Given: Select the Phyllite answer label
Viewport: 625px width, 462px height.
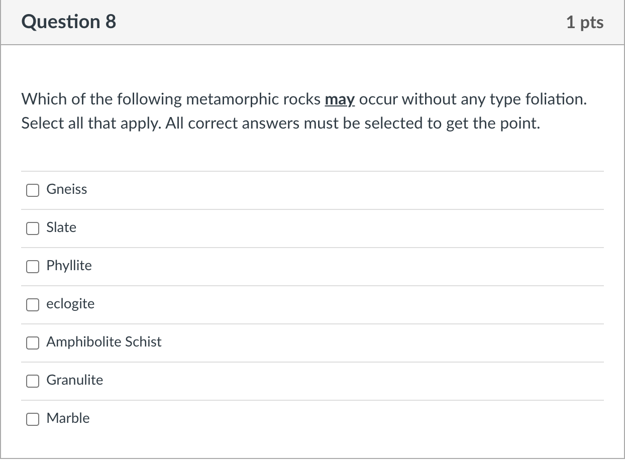Looking at the screenshot, I should (68, 266).
